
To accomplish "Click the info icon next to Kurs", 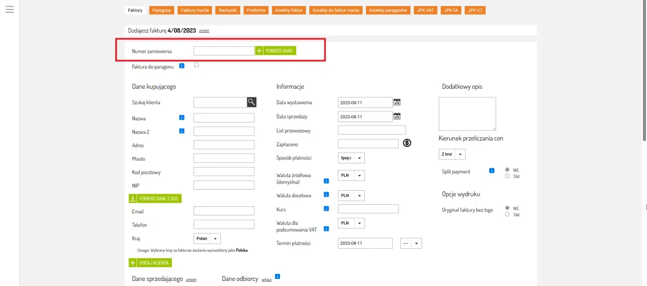I will (x=326, y=208).
